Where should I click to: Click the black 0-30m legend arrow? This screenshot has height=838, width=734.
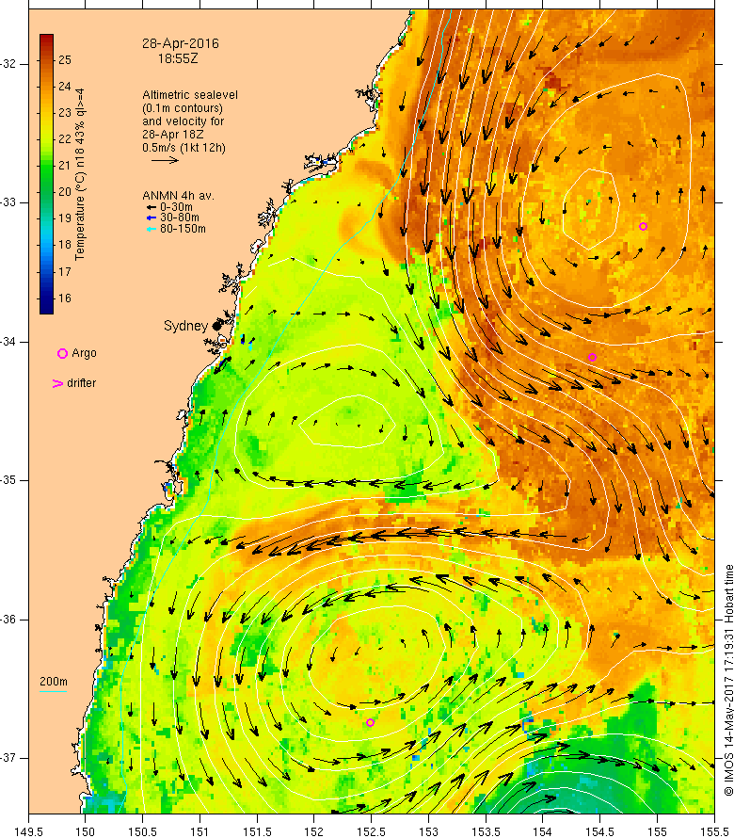(x=152, y=207)
